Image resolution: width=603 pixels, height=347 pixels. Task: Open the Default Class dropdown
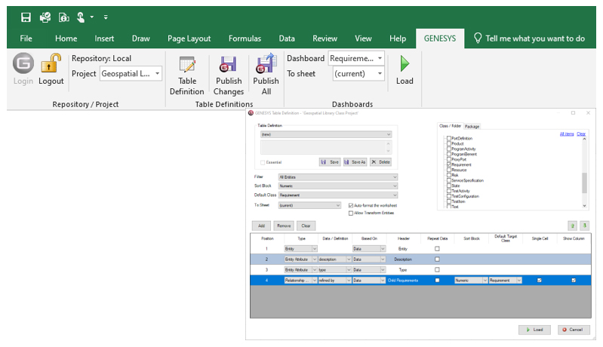[x=394, y=195]
